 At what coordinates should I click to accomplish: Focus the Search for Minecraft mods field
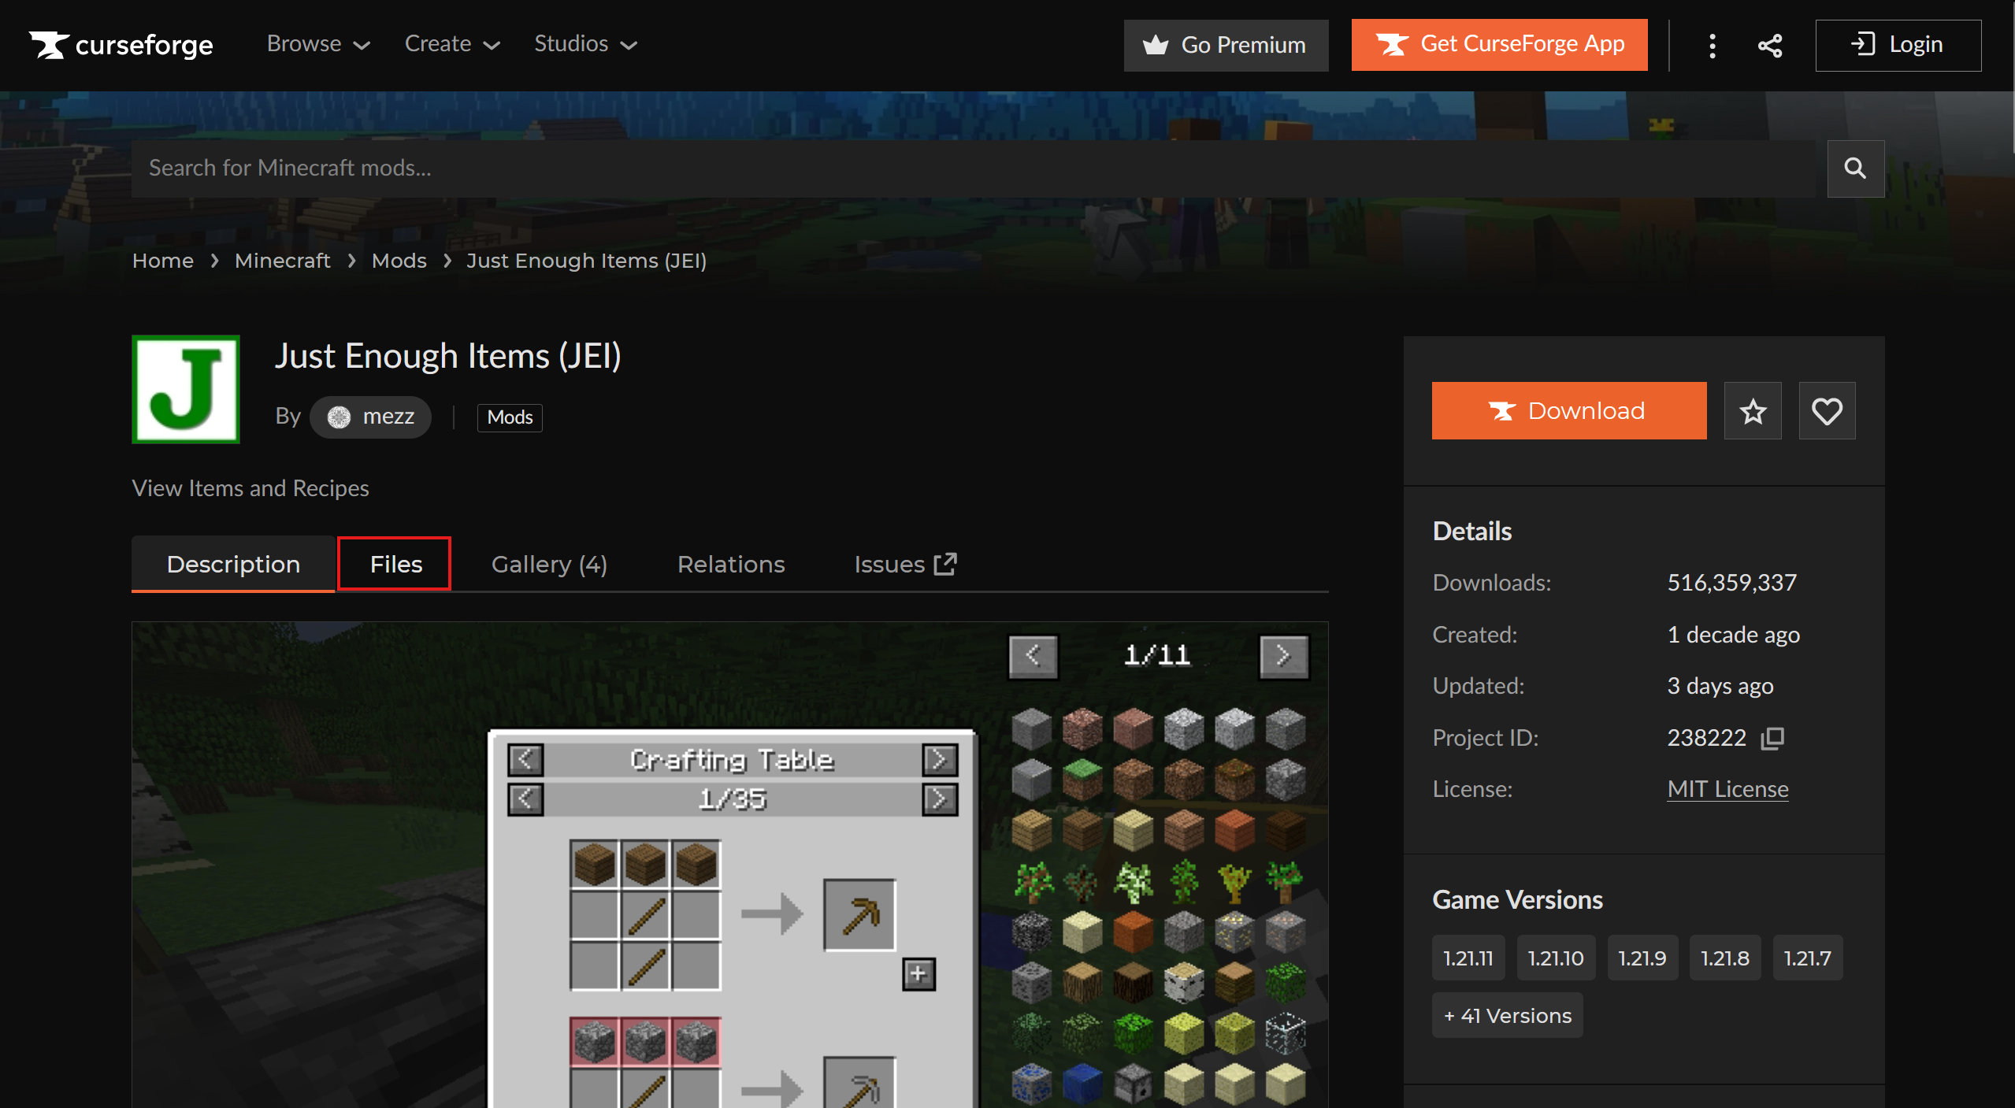point(973,169)
